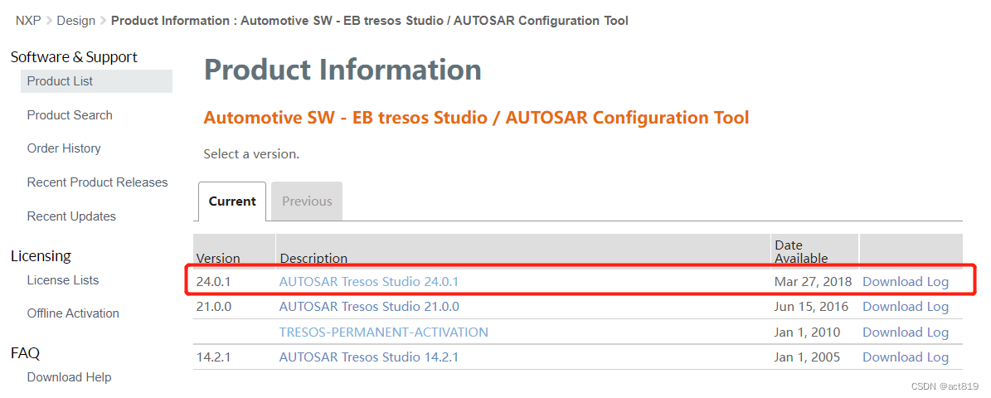
Task: Open Recent Updates in sidebar
Action: coord(71,216)
